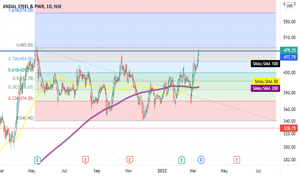This screenshot has width=299, height=176.
Task: Click the Nov label on time axis
Action: [x=129, y=171]
